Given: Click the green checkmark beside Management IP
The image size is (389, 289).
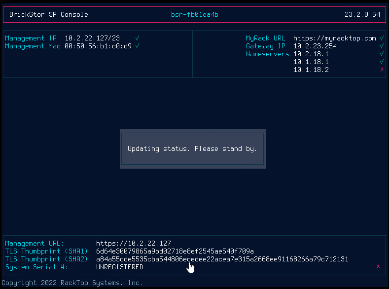Looking at the screenshot, I should 137,38.
